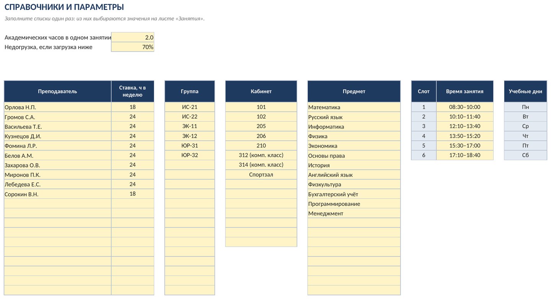Select teacher Кузнецов Д.И.
This screenshot has height=299, width=551.
pos(58,136)
